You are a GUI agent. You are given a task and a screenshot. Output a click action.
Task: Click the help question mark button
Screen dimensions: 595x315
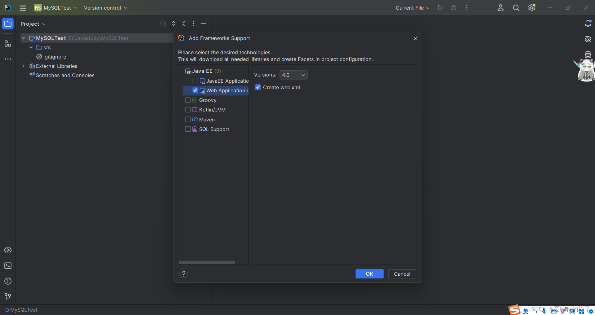[184, 274]
